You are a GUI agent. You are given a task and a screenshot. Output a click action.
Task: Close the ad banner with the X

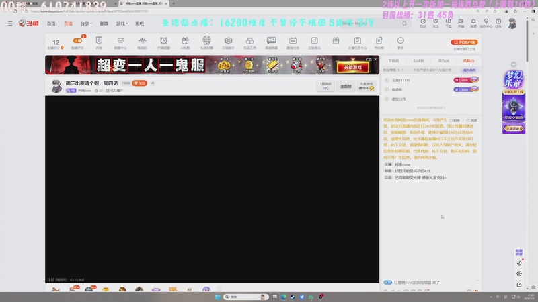click(x=375, y=59)
